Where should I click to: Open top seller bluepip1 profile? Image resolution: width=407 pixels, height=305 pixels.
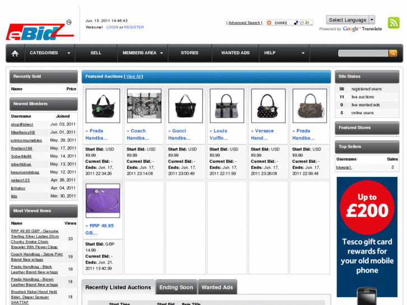[x=344, y=167]
